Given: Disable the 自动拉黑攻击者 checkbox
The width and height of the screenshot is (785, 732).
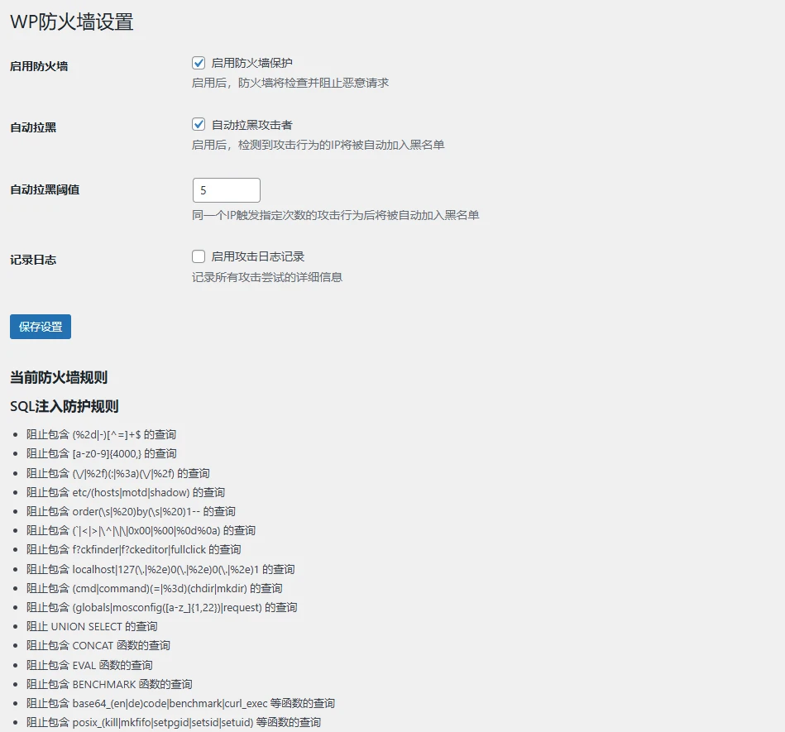Looking at the screenshot, I should coord(199,125).
